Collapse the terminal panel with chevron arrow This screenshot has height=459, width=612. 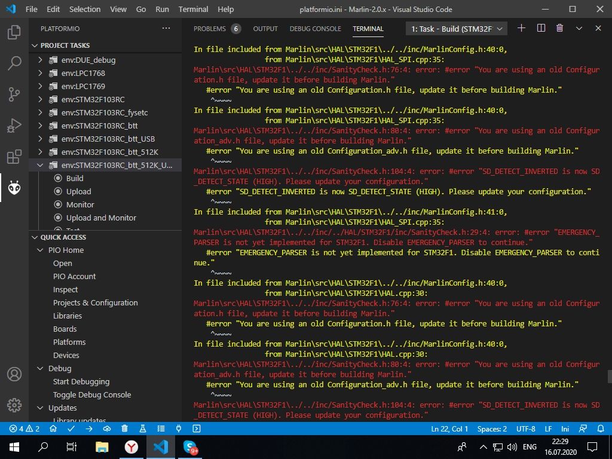[579, 28]
